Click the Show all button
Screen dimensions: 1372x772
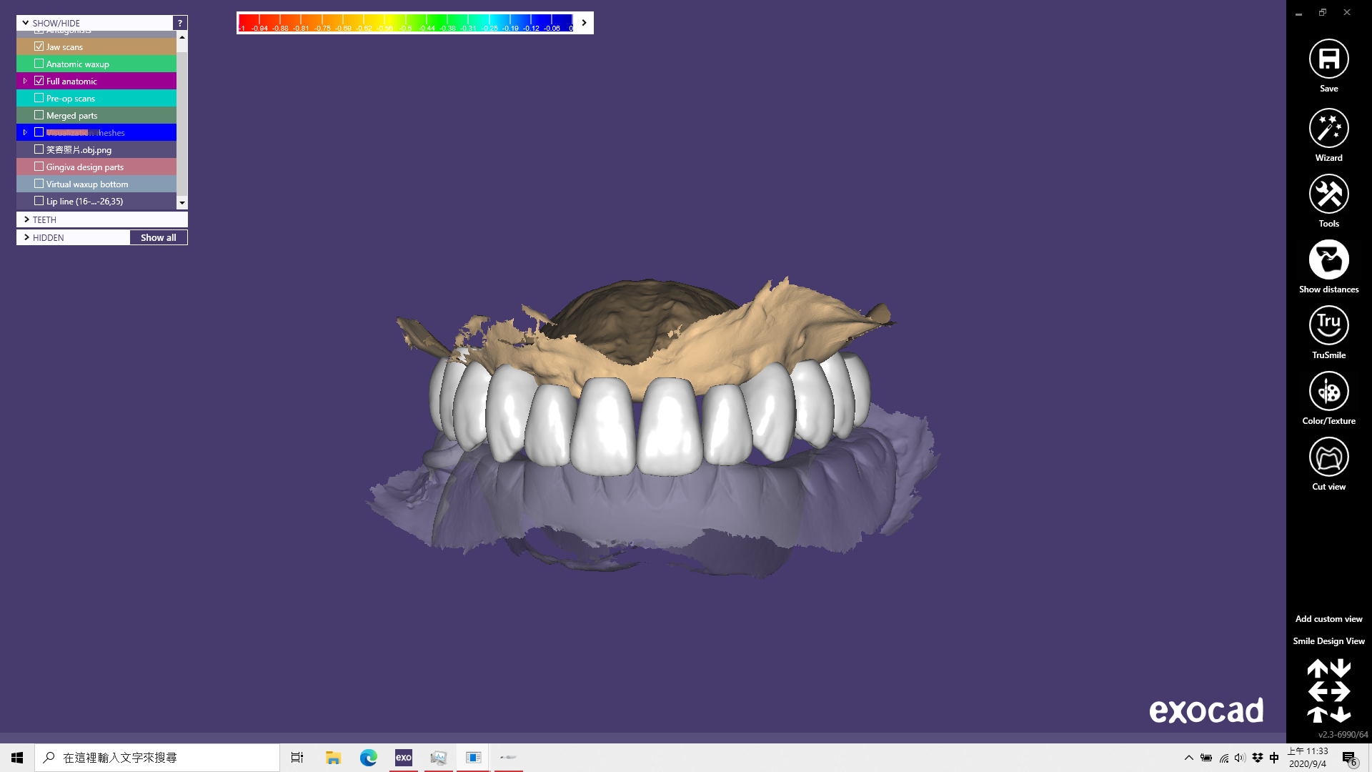pos(158,237)
